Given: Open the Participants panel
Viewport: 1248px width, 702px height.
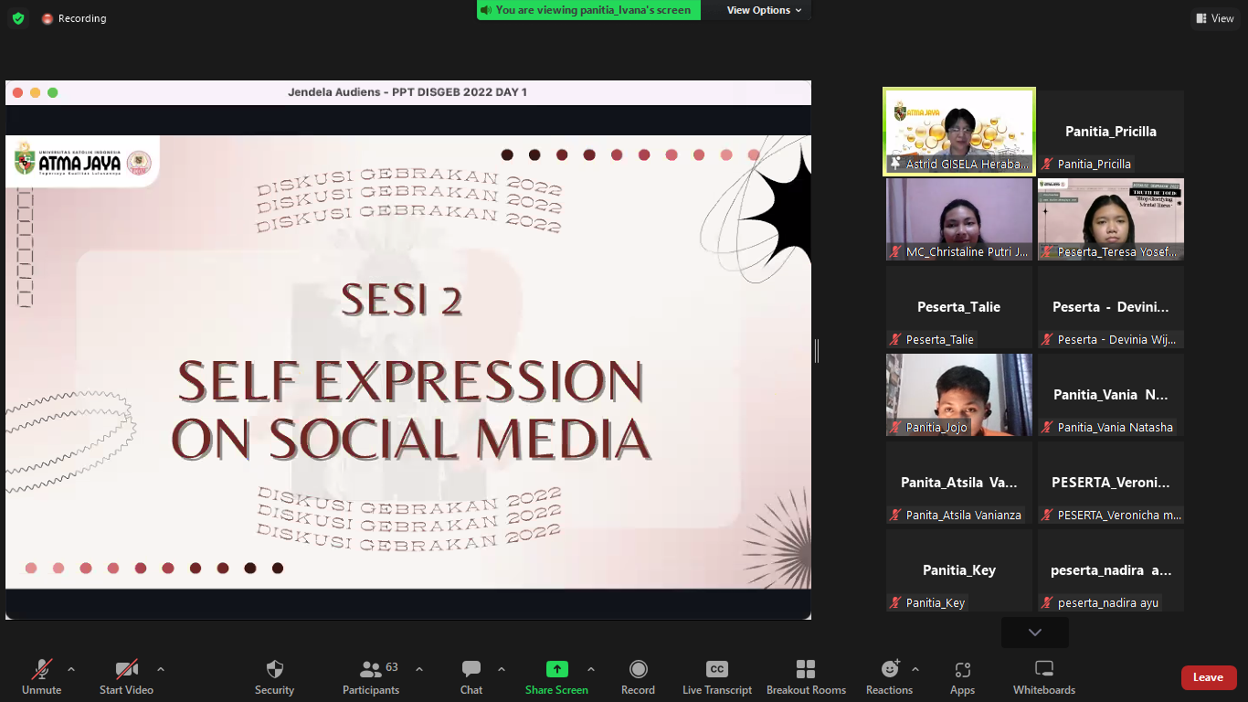Looking at the screenshot, I should coord(371,670).
